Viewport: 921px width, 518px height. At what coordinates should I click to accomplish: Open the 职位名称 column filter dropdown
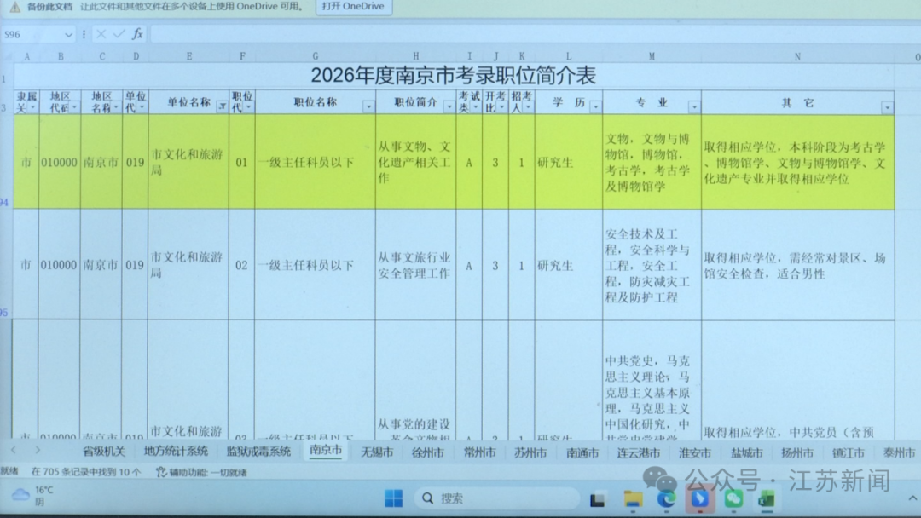[x=368, y=107]
